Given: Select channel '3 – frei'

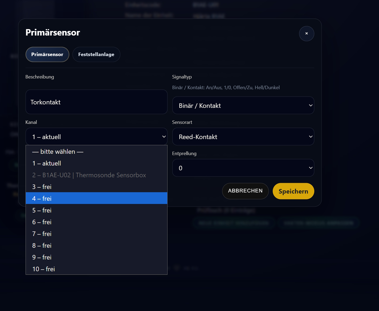Looking at the screenshot, I should 96,187.
